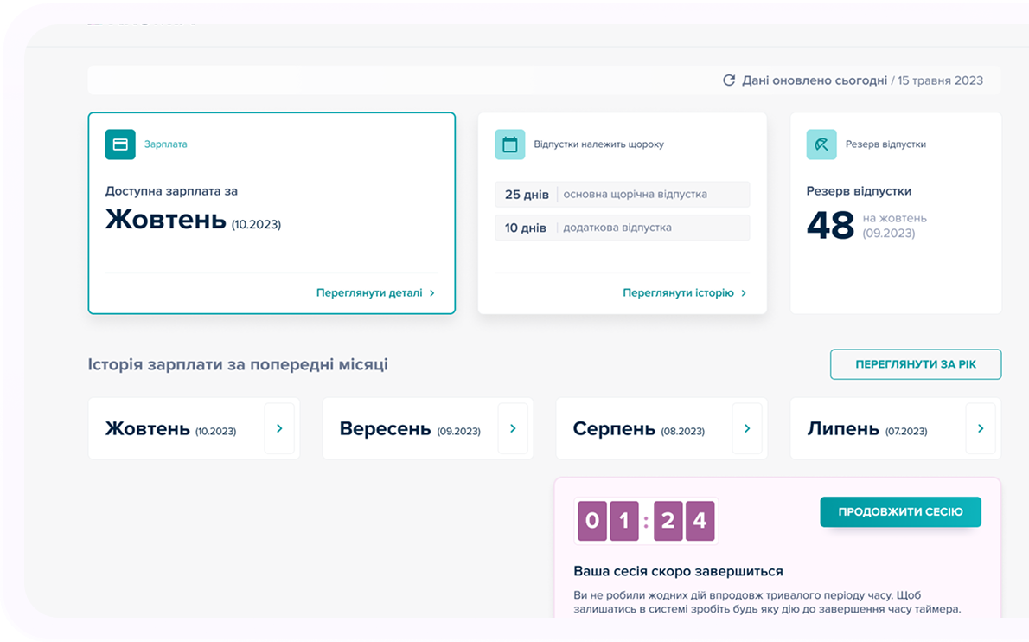Click the 'Жовтень (10.2023)' available salary heading

[193, 221]
